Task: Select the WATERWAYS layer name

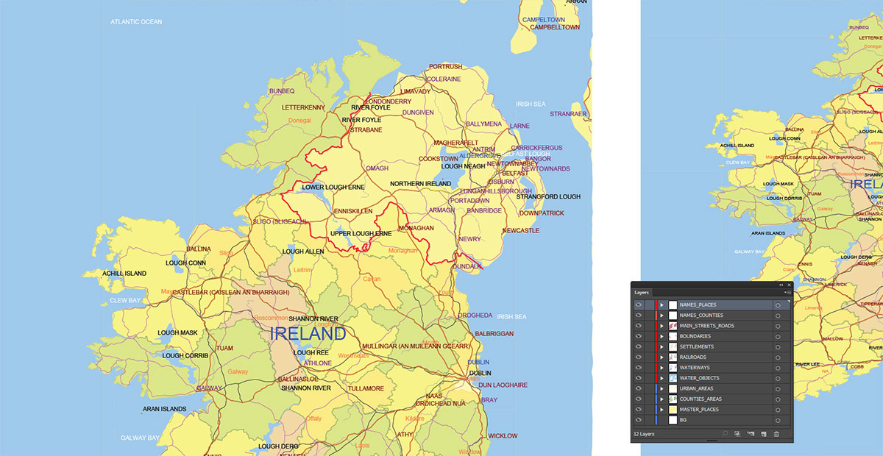Action: coord(695,368)
